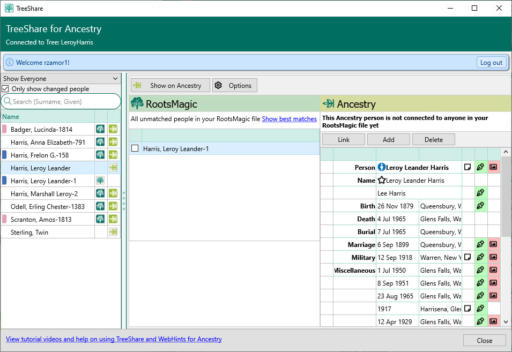
Task: Click the note icon in Military row
Action: click(468, 257)
